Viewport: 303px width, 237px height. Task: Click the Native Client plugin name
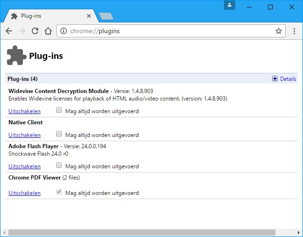(26, 122)
